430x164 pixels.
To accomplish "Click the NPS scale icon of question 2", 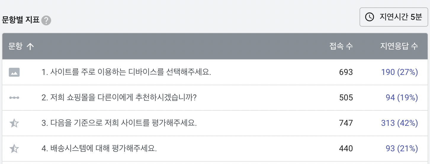I will click(14, 97).
